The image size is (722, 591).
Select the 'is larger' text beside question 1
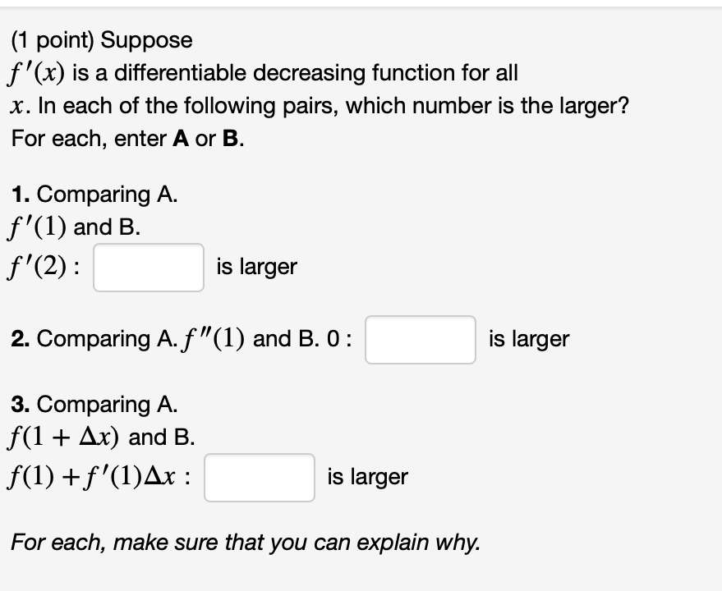255,266
